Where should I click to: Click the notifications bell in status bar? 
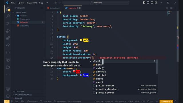(175, 101)
